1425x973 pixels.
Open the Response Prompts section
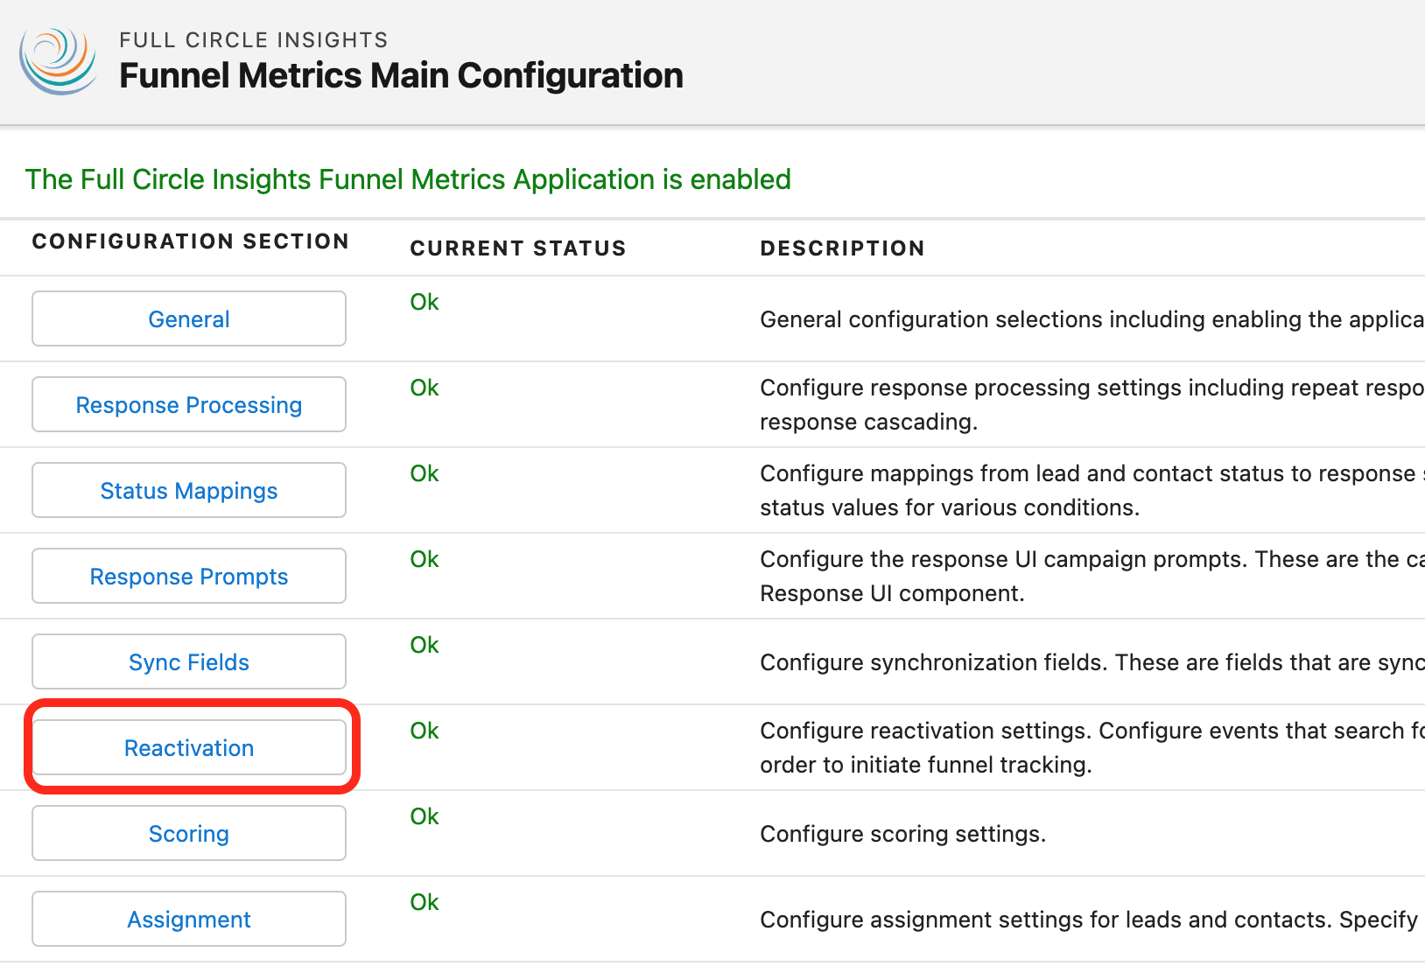[x=189, y=576]
